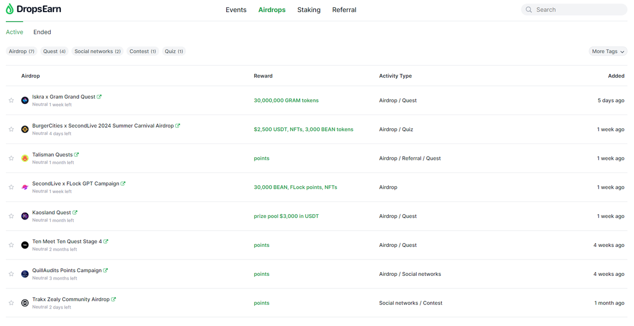Click the DropsEarn logo
Screen dimensions: 634x326
pos(33,9)
